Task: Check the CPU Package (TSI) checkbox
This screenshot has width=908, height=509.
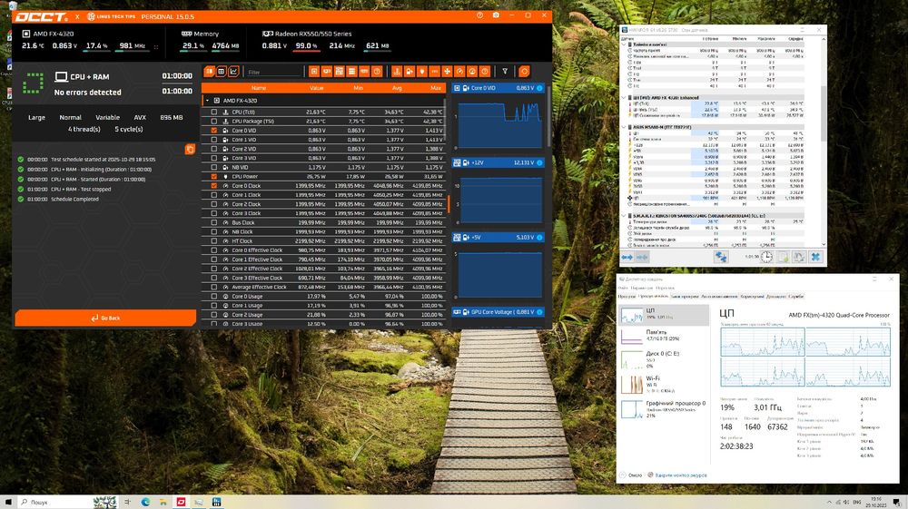Action: click(x=214, y=122)
